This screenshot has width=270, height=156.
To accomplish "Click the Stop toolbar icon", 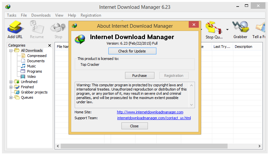I will [58, 27].
